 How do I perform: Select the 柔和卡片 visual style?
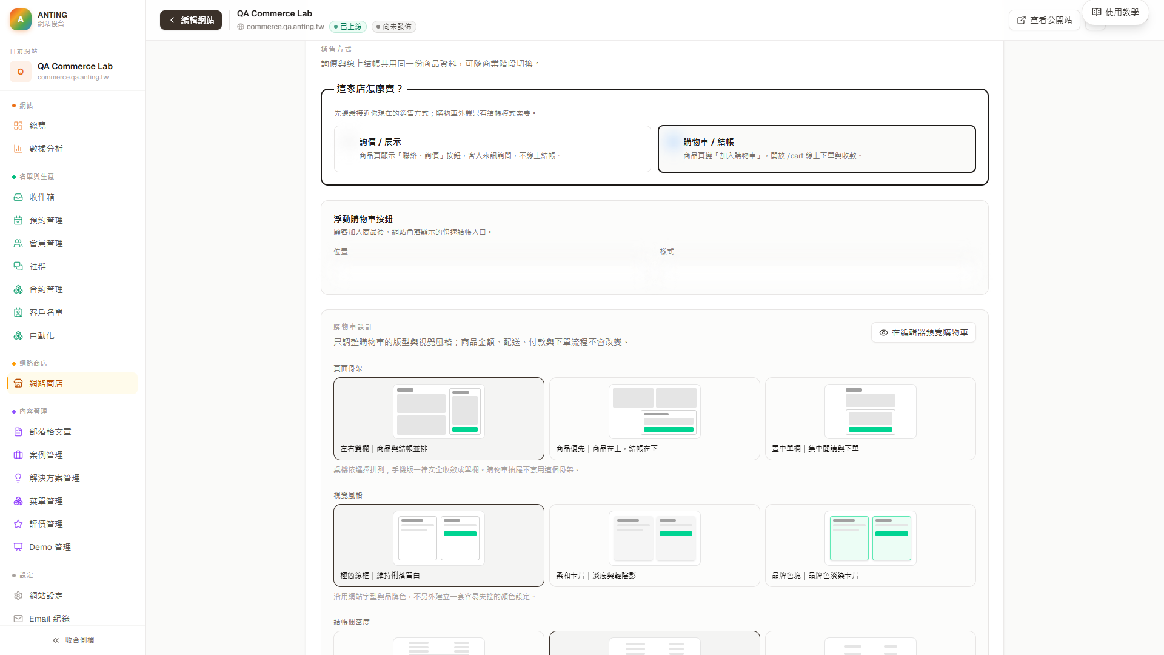pos(655,545)
